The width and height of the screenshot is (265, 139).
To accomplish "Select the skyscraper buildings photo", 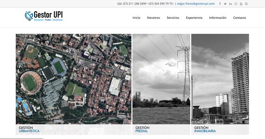I will [220, 79].
